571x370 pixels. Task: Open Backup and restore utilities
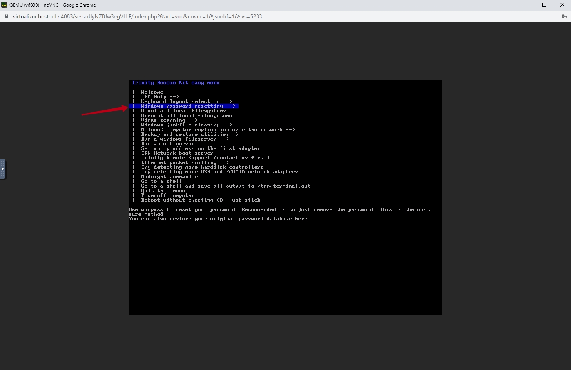point(190,134)
